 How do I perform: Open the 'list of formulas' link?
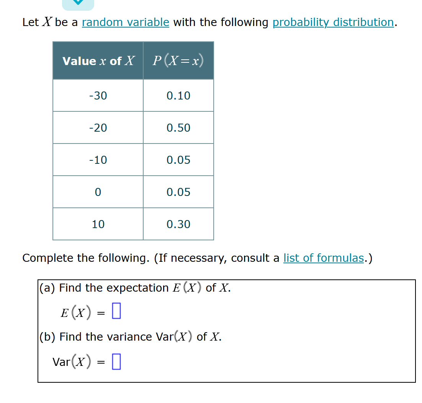(x=323, y=258)
